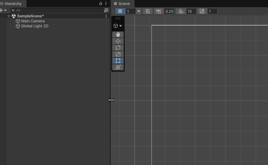The width and height of the screenshot is (268, 165).
Task: Select the Hand (View) tool
Action: [118, 35]
